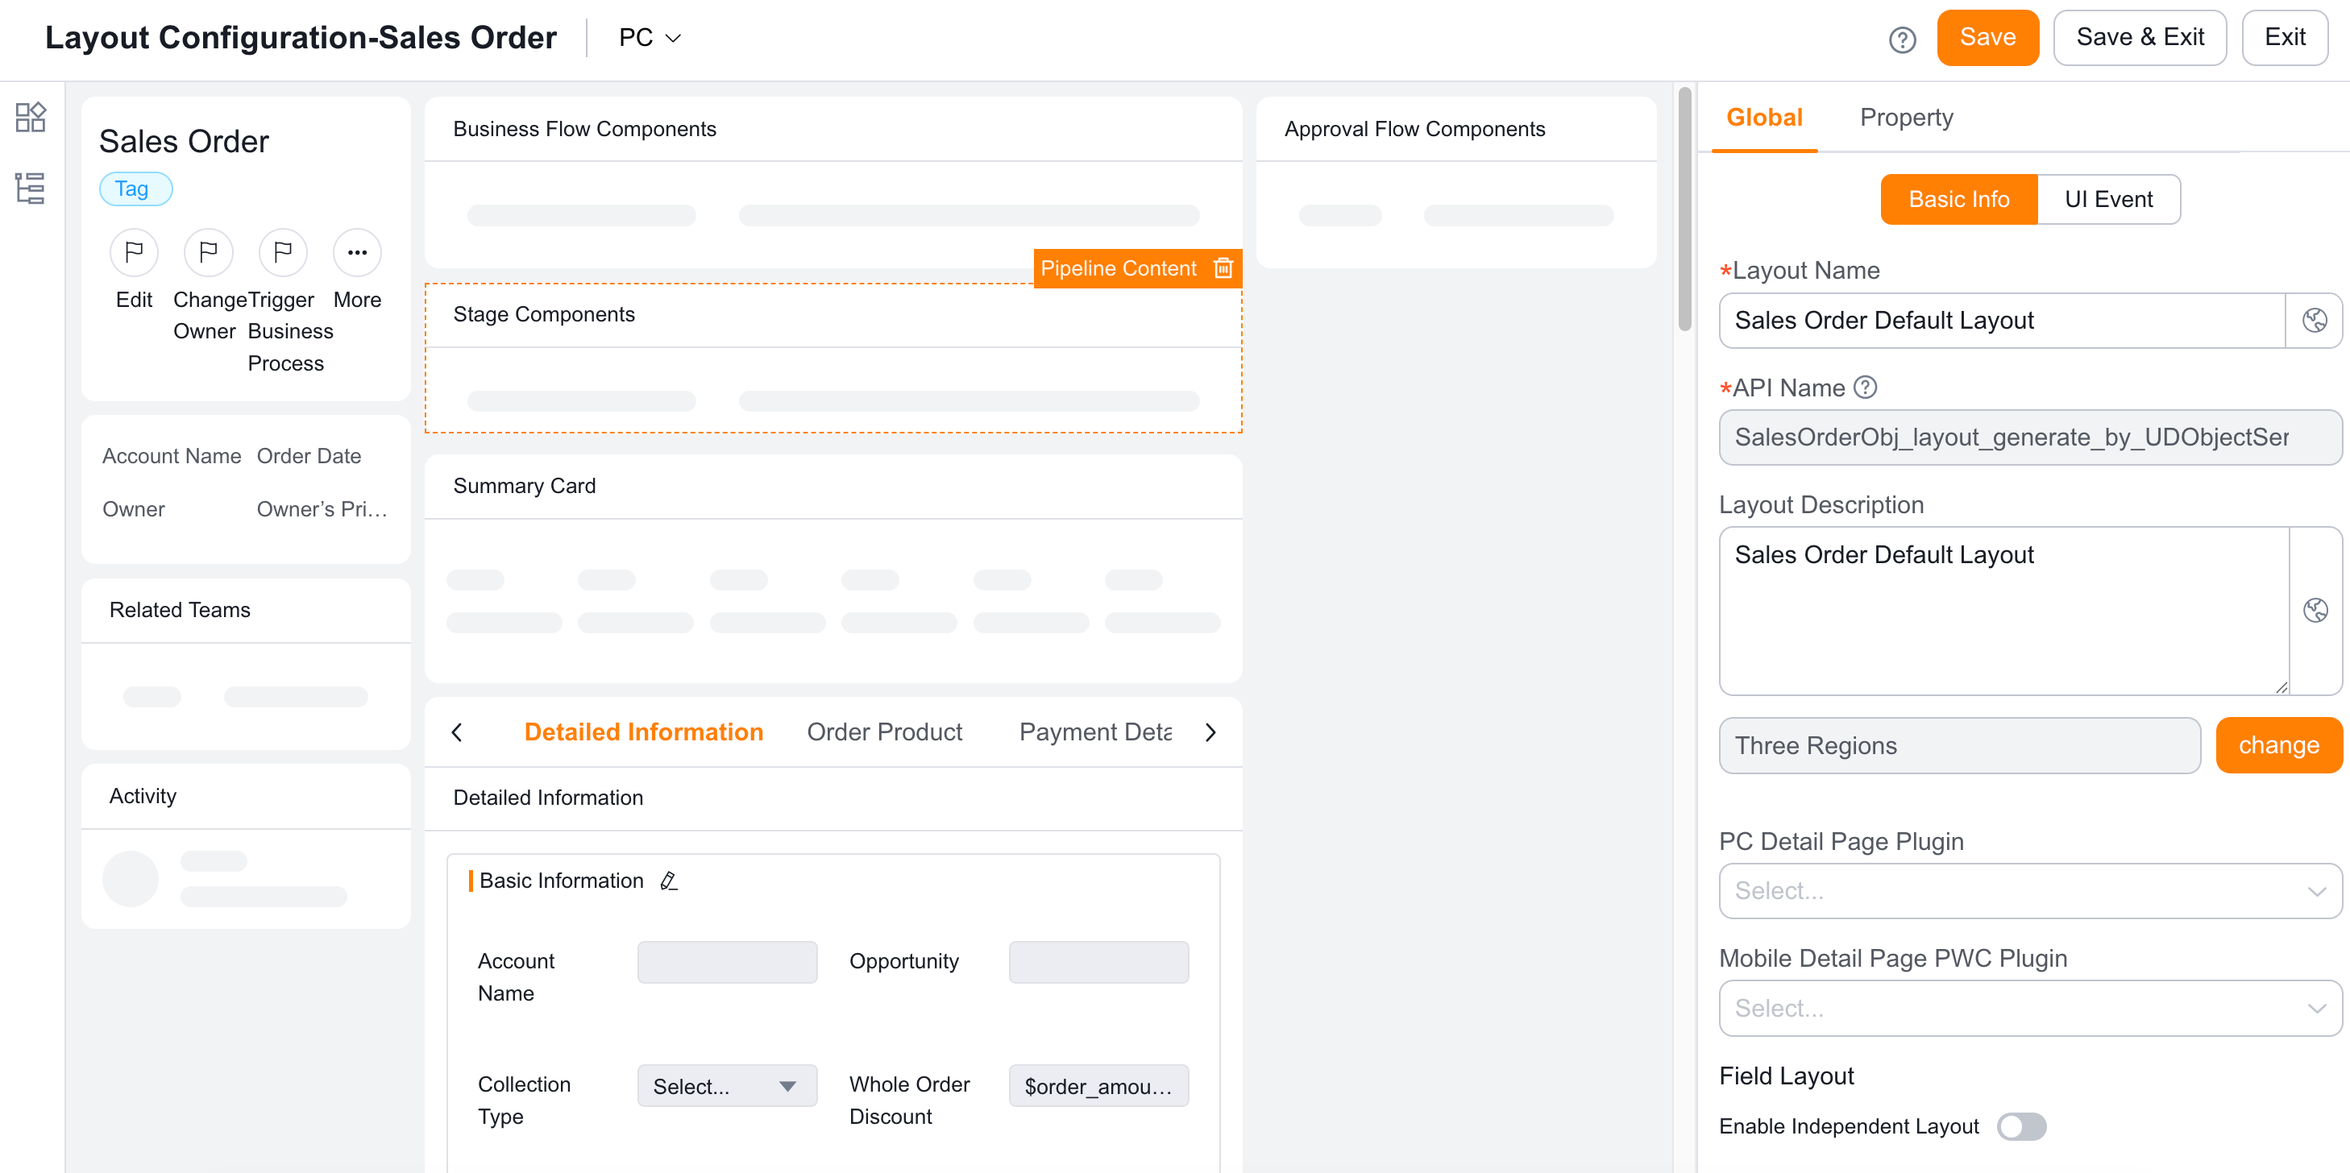
Task: Click the Opportunity field placeholder
Action: (1098, 962)
